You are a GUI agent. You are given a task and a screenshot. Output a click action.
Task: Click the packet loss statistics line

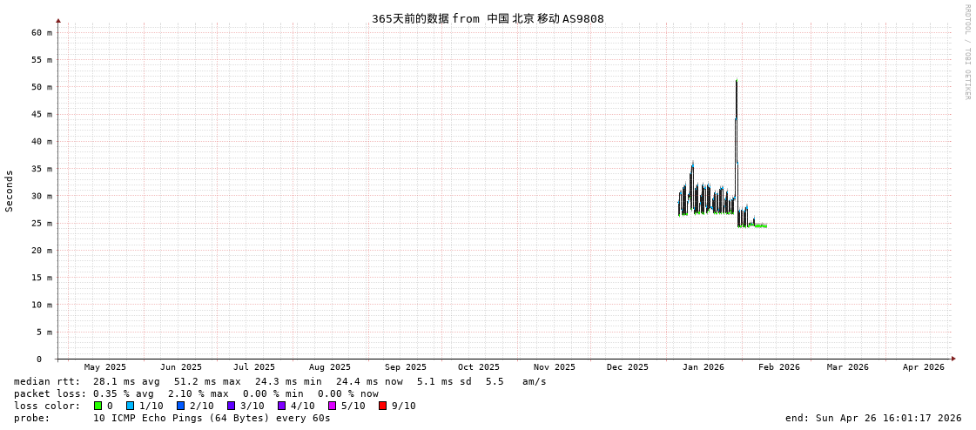click(x=196, y=393)
